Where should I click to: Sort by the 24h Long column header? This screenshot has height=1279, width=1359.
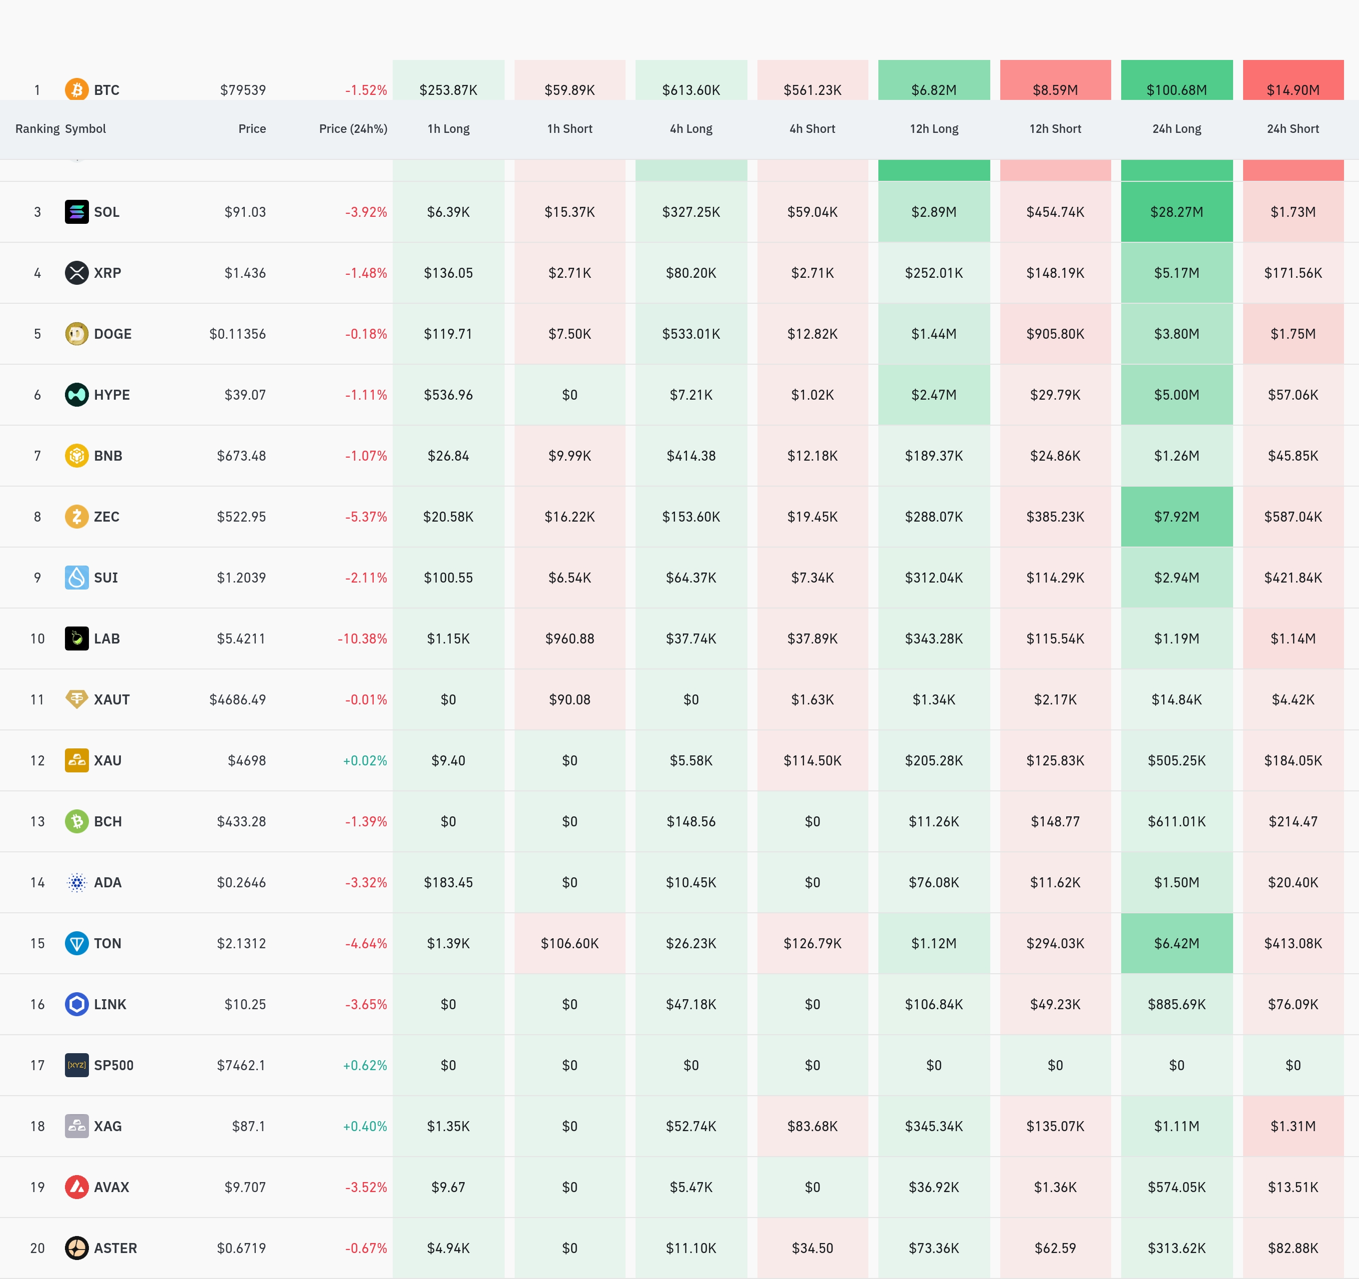[1177, 128]
